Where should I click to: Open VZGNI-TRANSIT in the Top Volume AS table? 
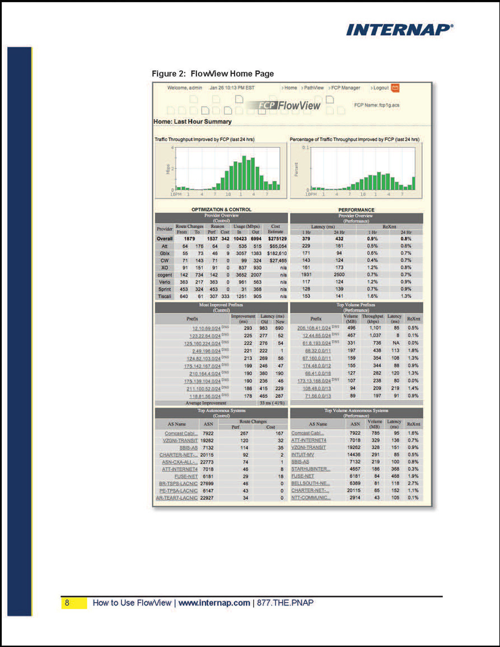click(x=309, y=447)
